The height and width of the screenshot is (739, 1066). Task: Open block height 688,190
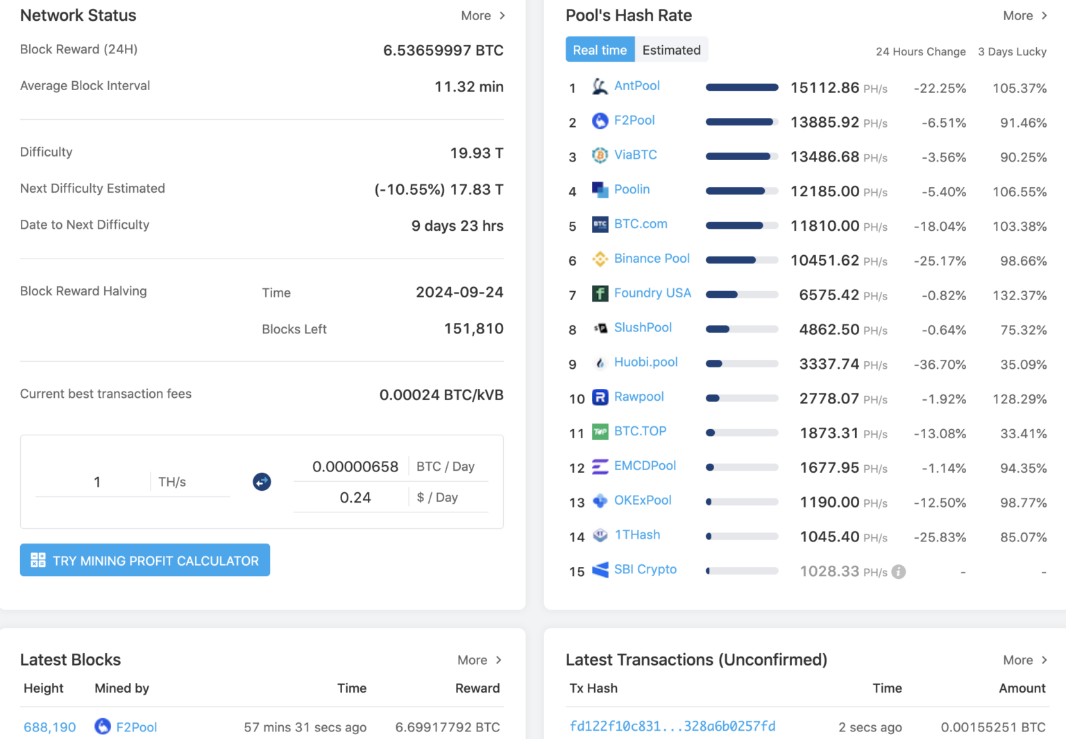point(50,727)
